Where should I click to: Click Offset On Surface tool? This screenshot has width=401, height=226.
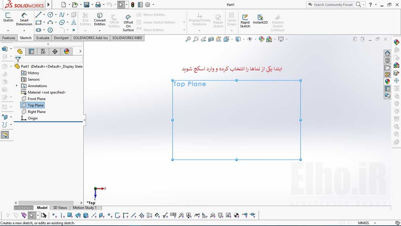click(x=128, y=23)
